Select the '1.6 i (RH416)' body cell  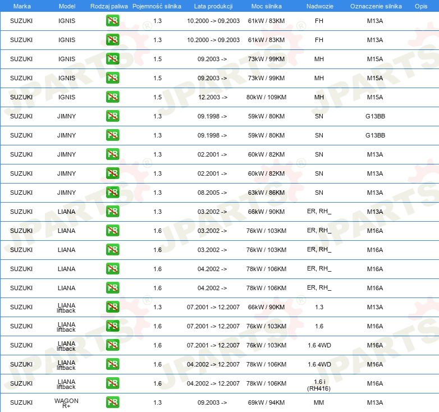point(319,385)
